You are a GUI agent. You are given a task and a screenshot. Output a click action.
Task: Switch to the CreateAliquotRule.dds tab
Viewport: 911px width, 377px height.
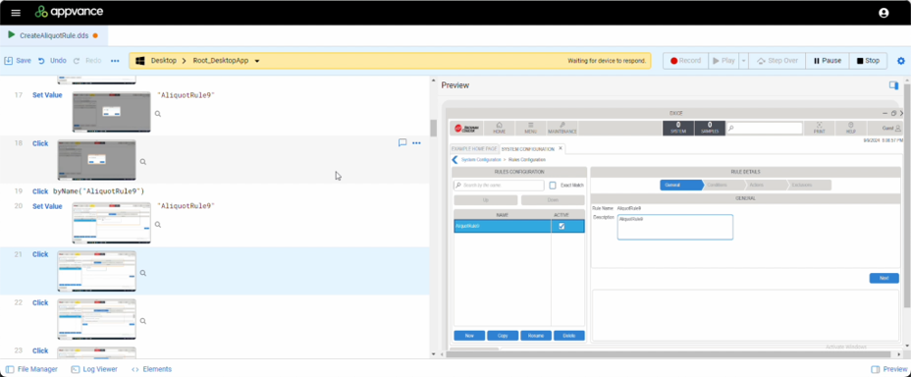point(54,35)
